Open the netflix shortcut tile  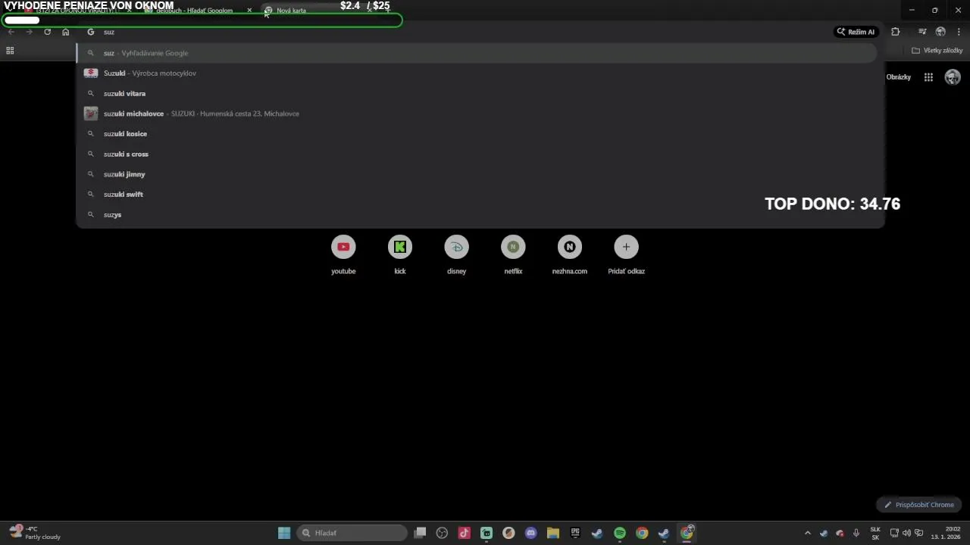click(513, 254)
